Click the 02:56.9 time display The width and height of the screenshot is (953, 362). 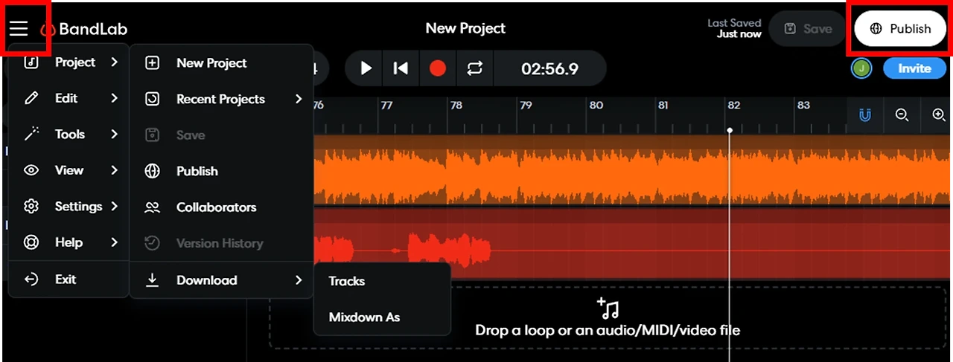(549, 68)
